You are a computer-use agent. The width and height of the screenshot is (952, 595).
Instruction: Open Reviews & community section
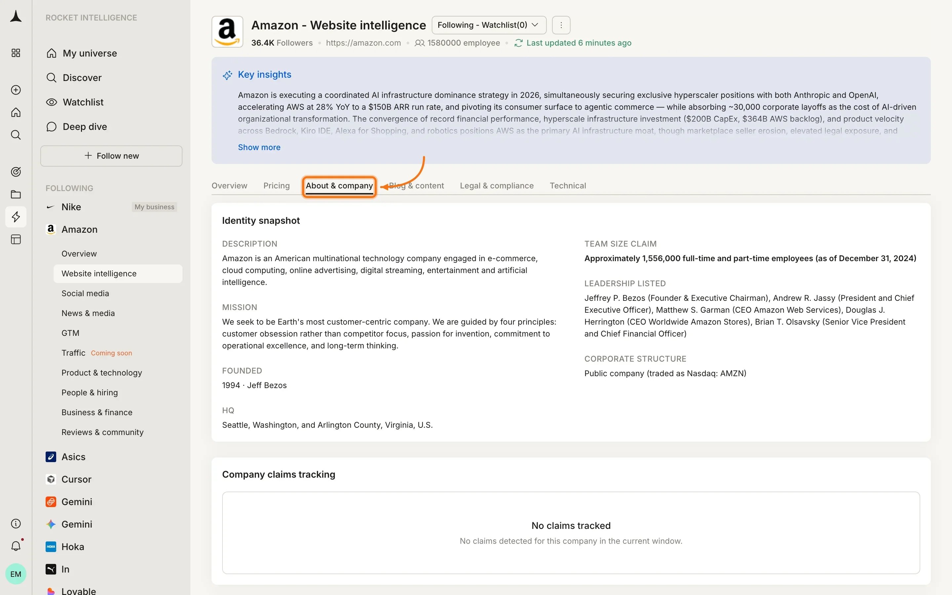click(102, 432)
